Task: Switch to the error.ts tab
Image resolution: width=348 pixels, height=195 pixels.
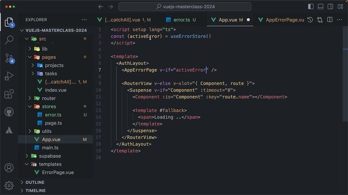Action: tap(181, 20)
